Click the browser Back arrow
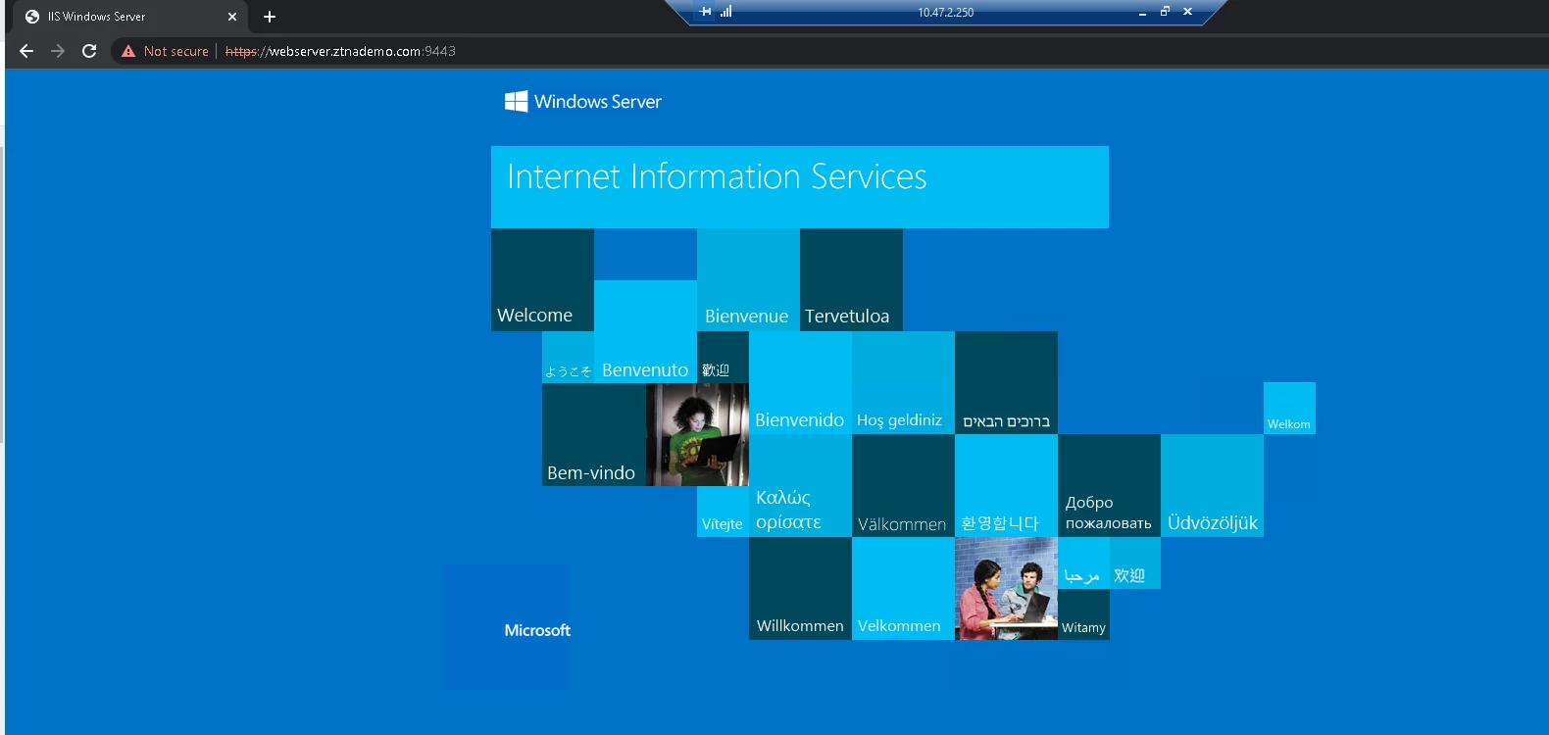 pos(26,51)
